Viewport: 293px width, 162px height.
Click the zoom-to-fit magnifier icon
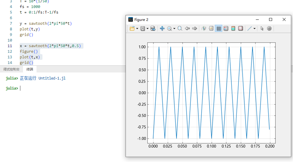pos(180,28)
